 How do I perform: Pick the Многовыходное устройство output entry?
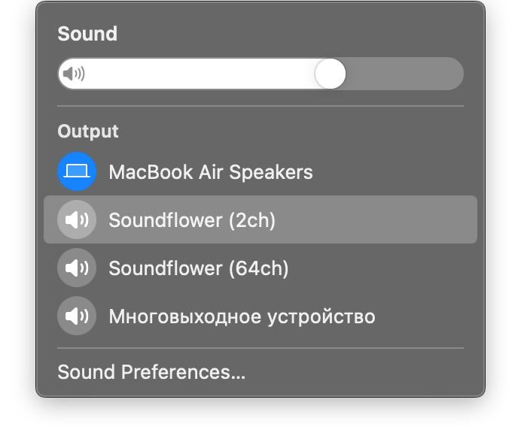tap(242, 316)
